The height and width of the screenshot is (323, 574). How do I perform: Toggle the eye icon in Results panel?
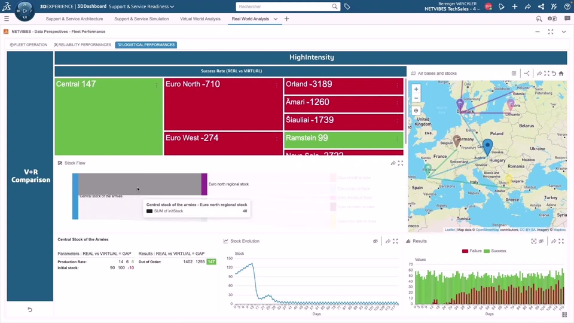pos(541,241)
